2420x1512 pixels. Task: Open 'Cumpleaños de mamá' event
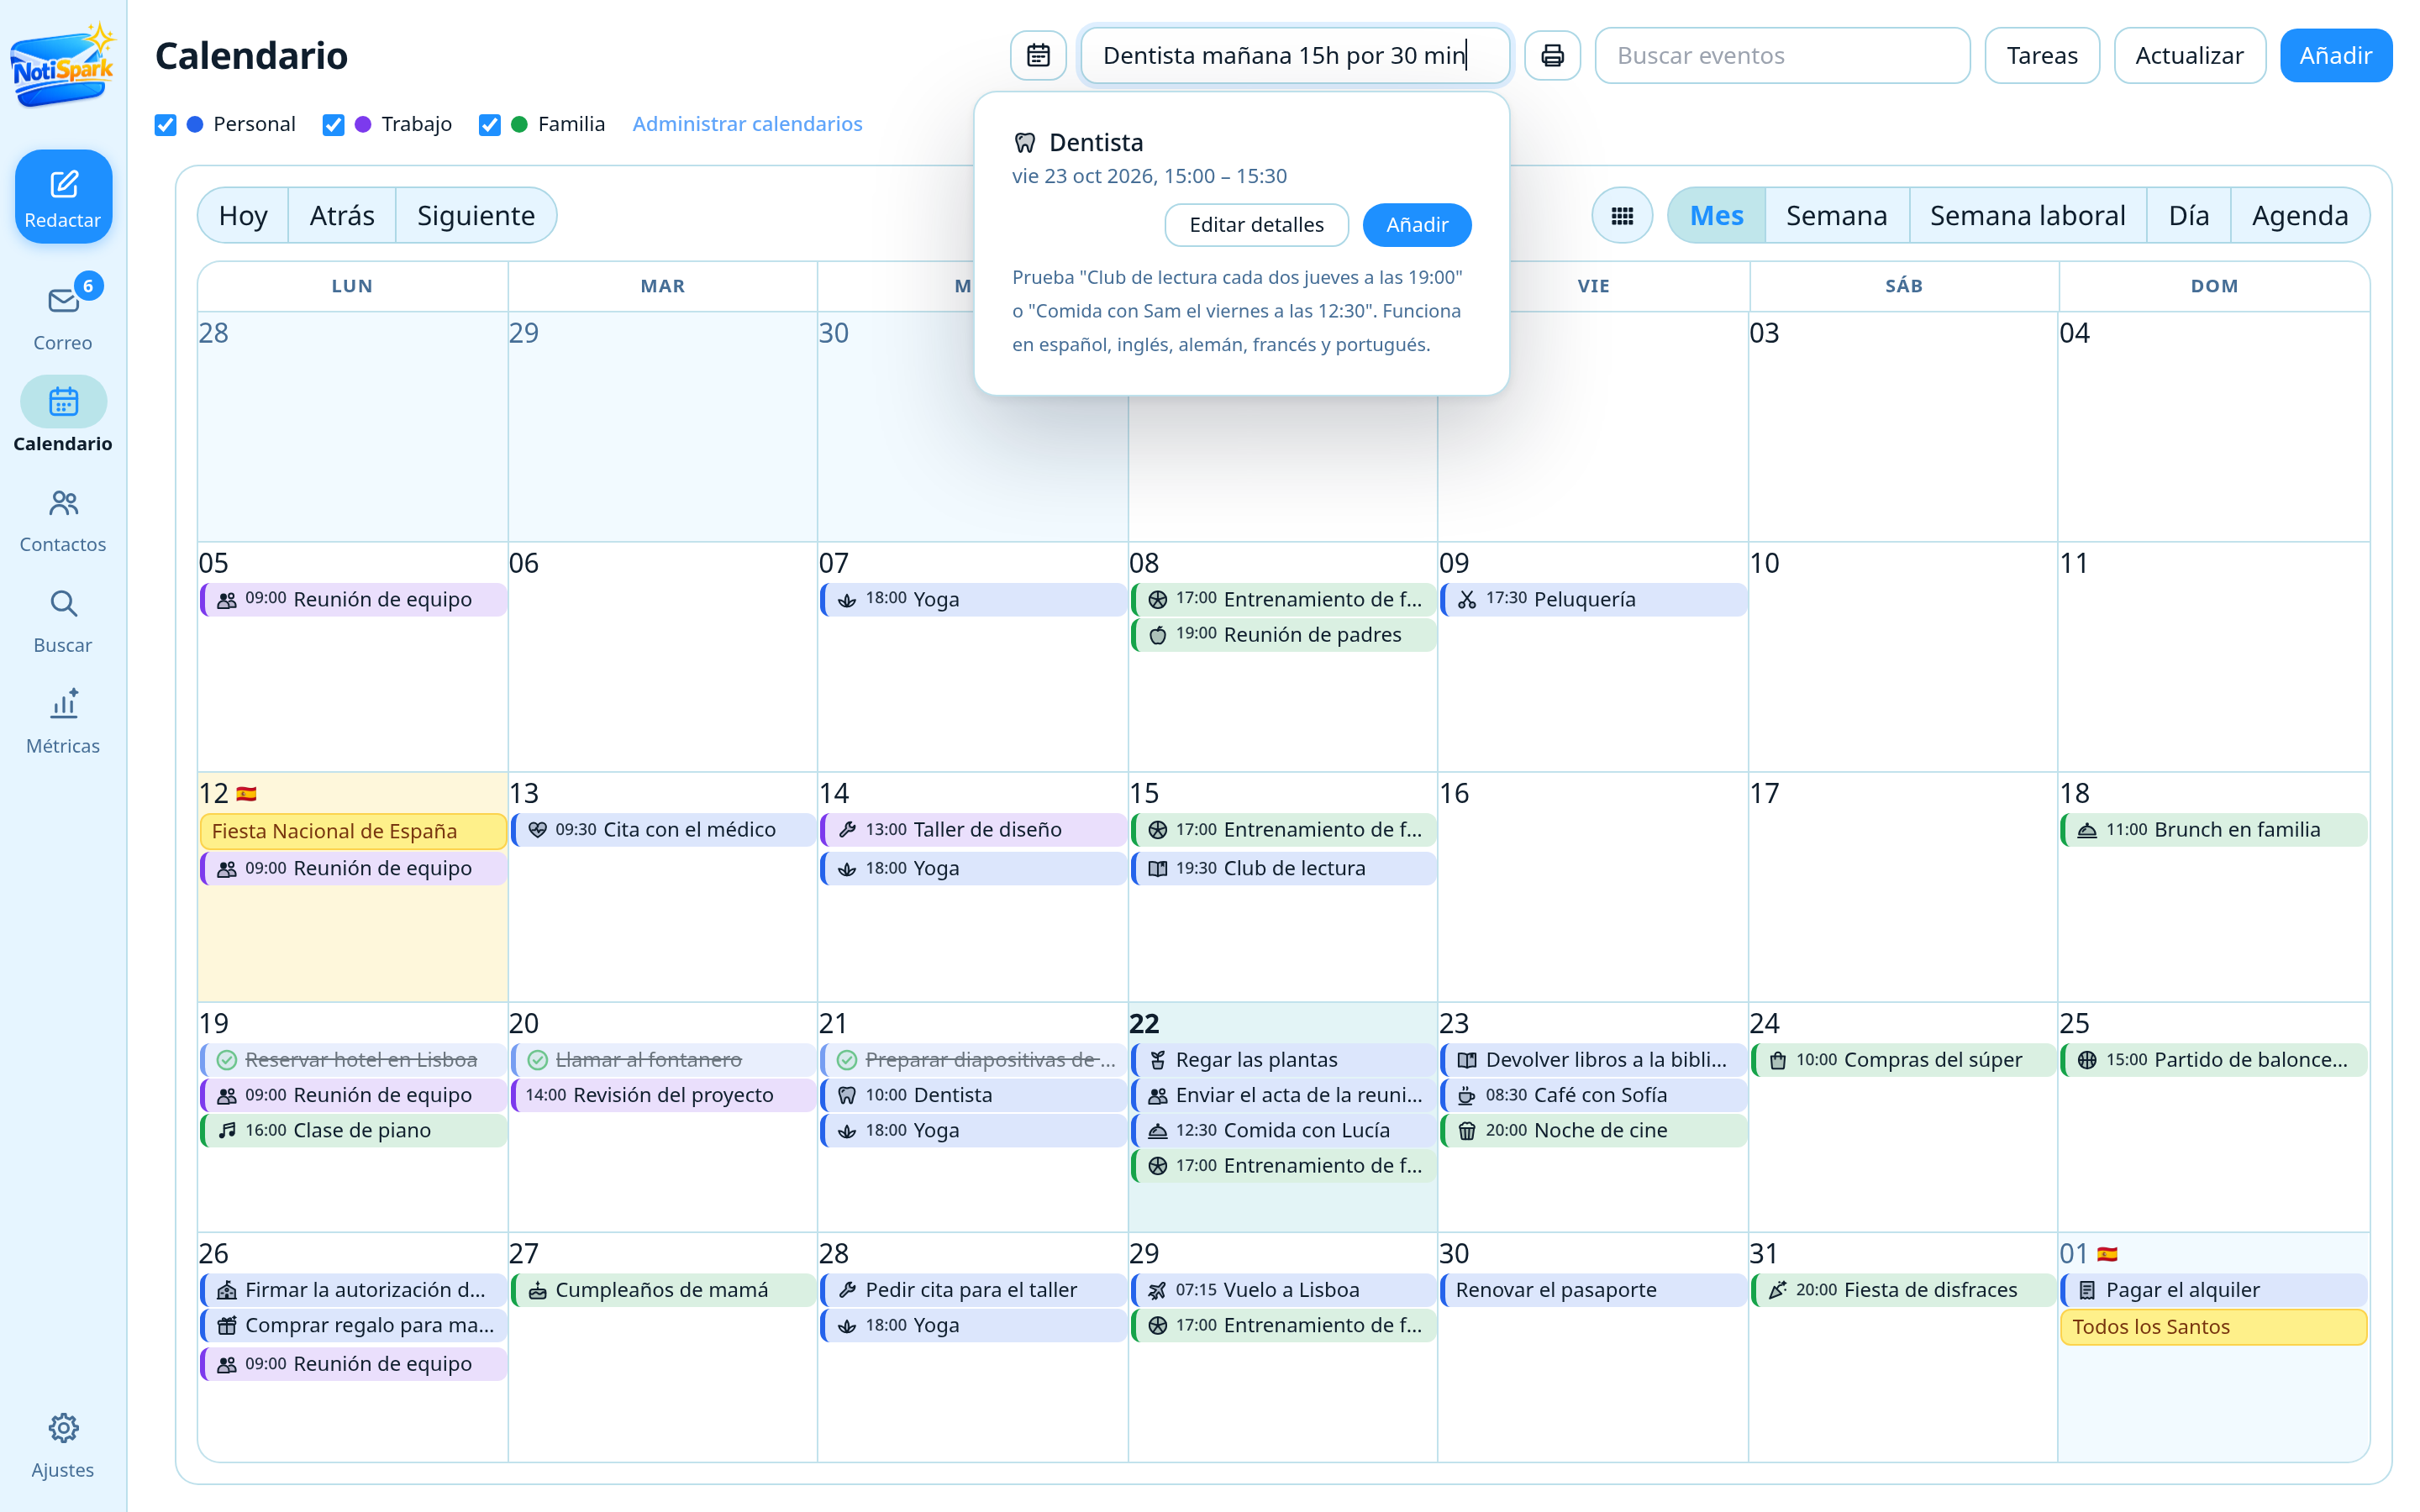coord(663,1290)
